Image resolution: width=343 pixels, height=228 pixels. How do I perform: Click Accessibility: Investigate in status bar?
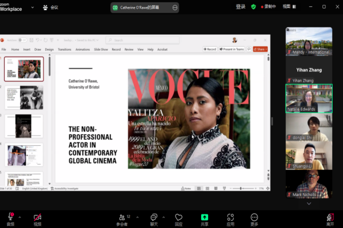(65, 189)
